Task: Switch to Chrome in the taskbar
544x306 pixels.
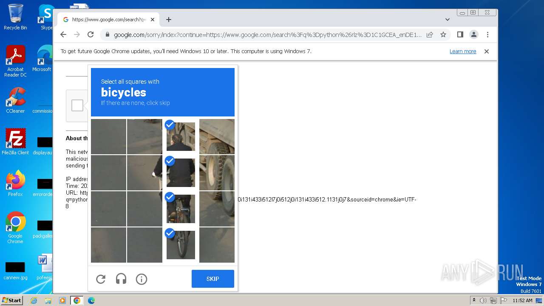Action: [x=77, y=300]
